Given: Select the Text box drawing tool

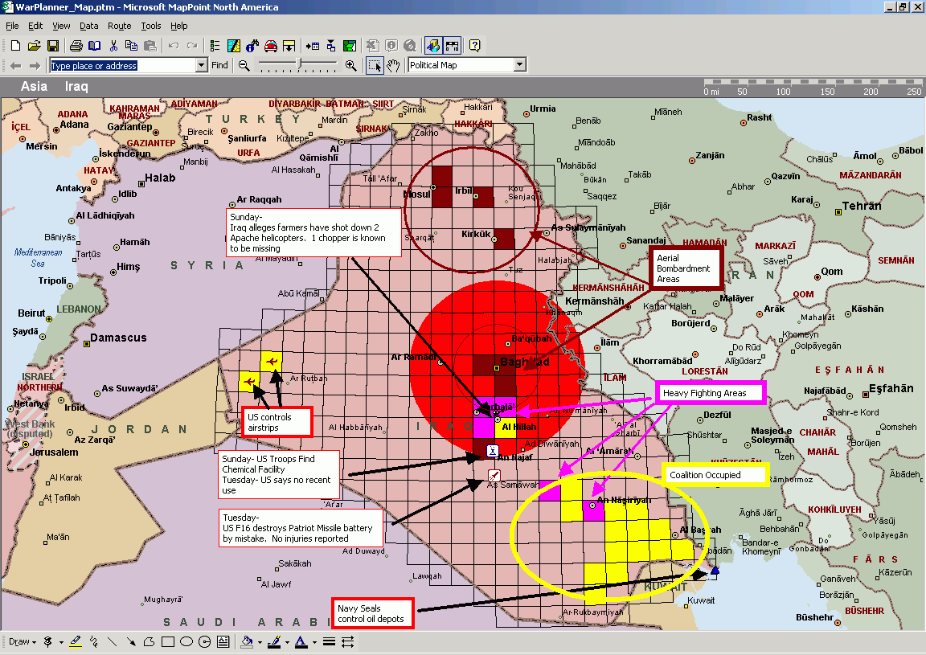Looking at the screenshot, I should [223, 642].
